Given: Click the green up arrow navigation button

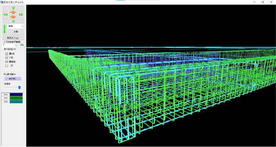Looking at the screenshot, I should coord(14,8).
